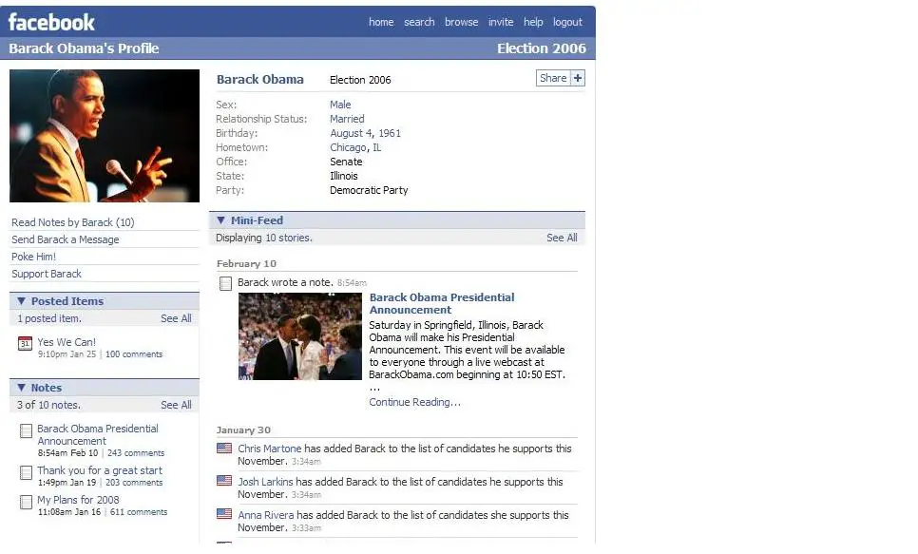The height and width of the screenshot is (554, 918).
Task: Click See All in Posted Items
Action: tap(176, 318)
